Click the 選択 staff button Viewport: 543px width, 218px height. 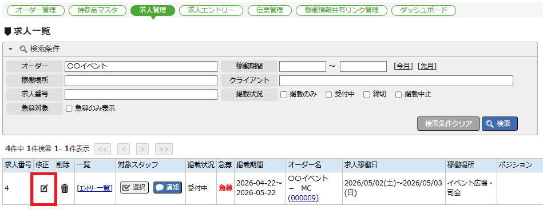pos(134,188)
